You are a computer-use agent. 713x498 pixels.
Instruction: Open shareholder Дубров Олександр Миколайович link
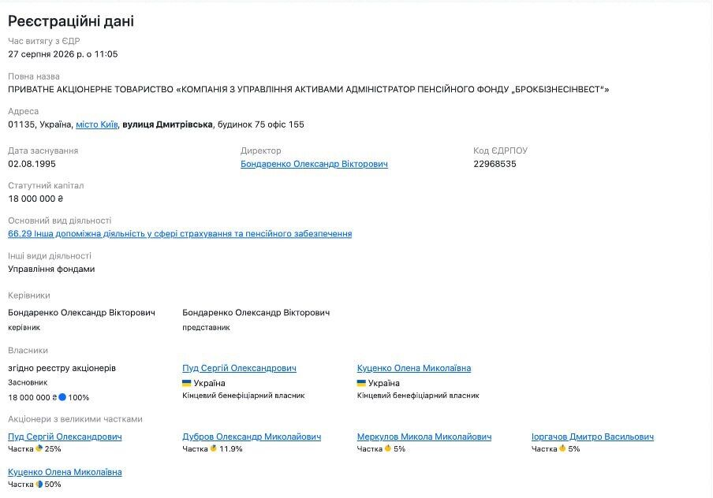click(252, 437)
